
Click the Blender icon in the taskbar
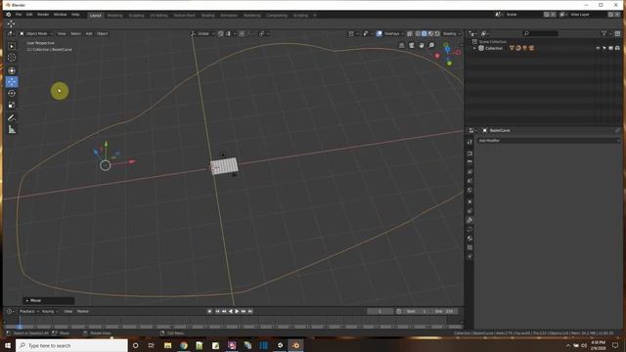click(295, 345)
